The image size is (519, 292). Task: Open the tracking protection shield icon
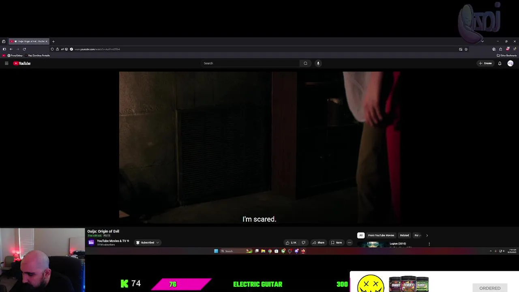pos(52,49)
